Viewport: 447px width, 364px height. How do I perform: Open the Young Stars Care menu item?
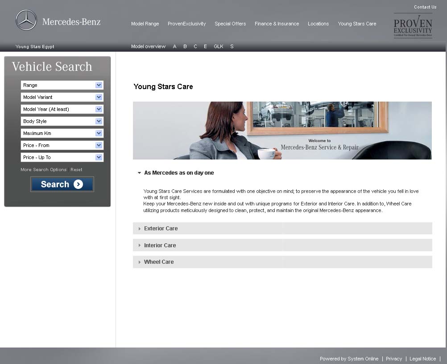coord(357,24)
